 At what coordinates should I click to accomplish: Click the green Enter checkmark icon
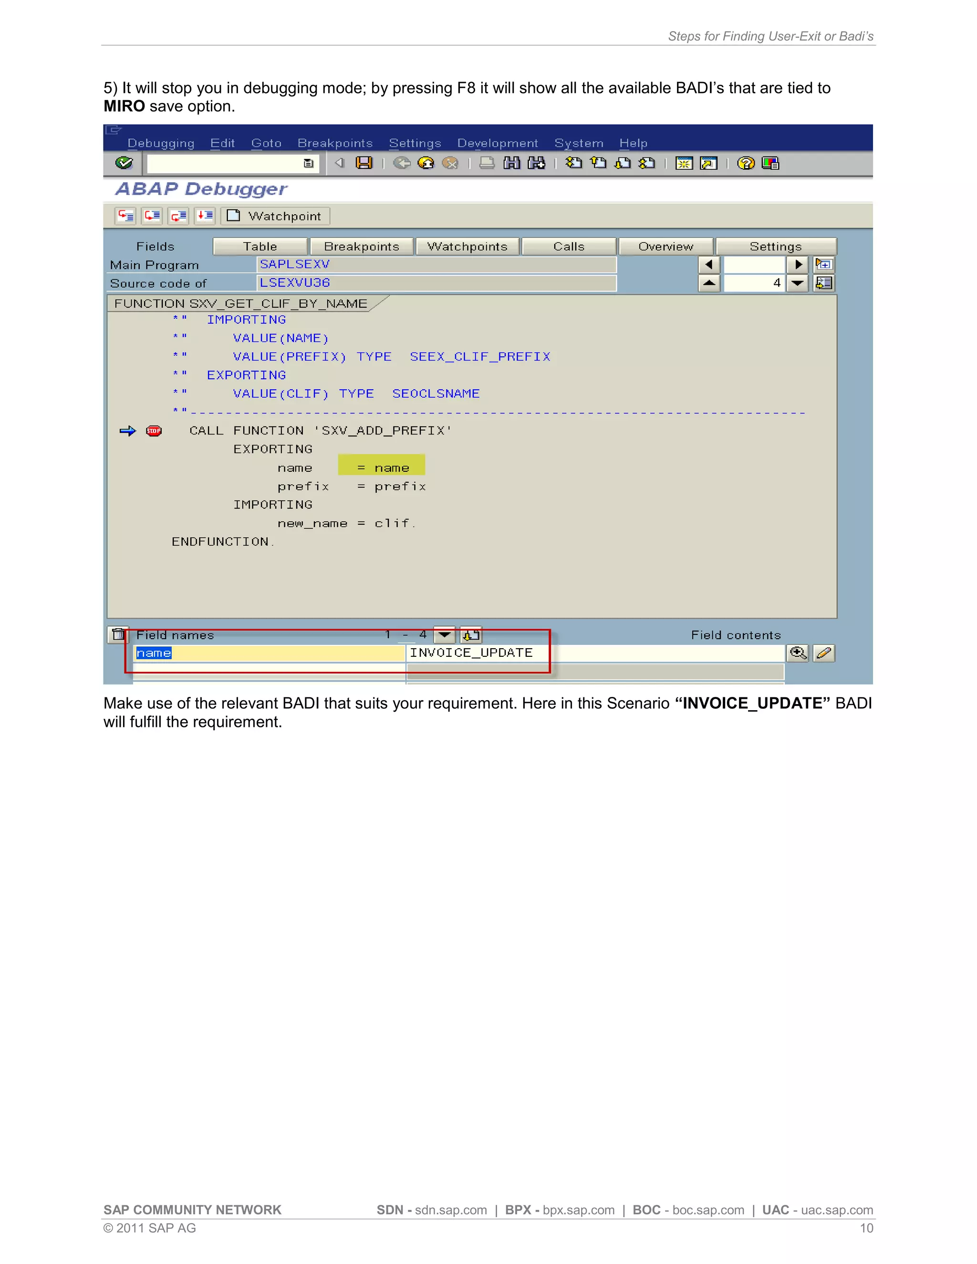[x=124, y=163]
